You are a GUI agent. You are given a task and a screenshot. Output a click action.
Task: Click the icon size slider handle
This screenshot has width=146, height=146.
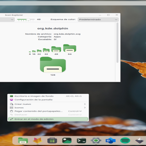(x=28, y=19)
